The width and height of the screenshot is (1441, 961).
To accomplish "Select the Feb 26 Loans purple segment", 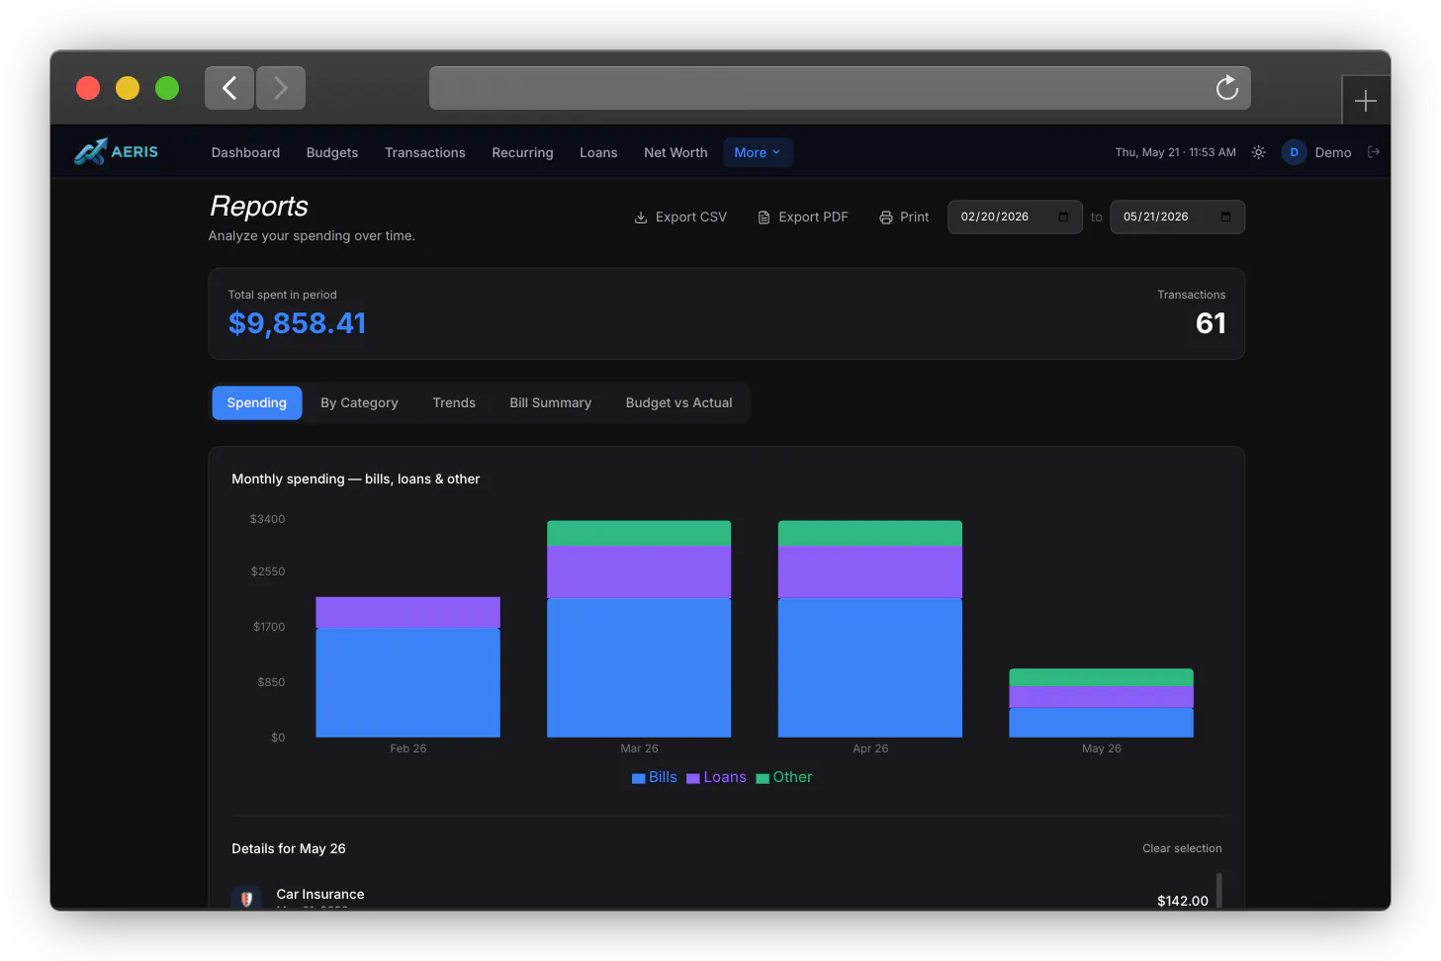I will click(x=407, y=612).
